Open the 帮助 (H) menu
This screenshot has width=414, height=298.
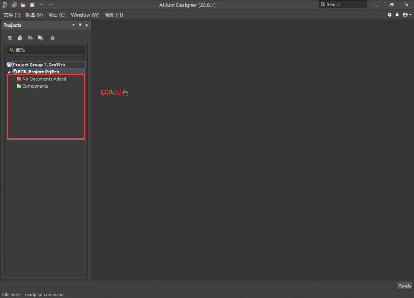point(114,15)
